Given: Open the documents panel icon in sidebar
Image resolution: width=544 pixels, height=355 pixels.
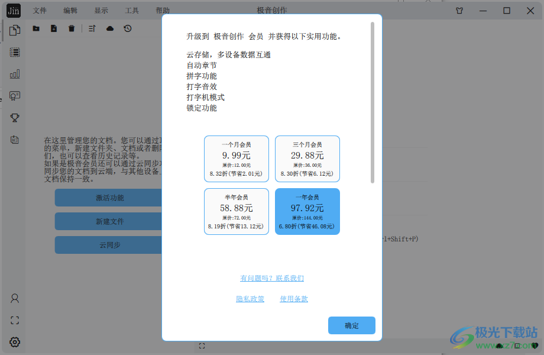Looking at the screenshot, I should tap(15, 30).
